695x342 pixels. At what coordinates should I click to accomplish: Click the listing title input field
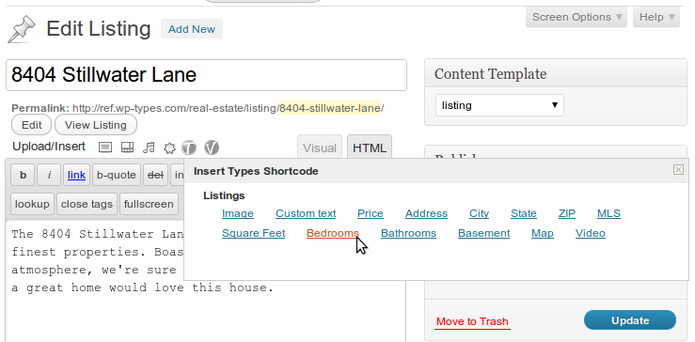point(206,75)
